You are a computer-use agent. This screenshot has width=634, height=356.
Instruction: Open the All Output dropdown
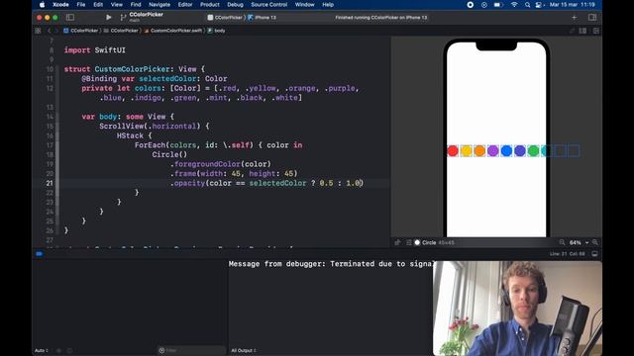pos(244,350)
